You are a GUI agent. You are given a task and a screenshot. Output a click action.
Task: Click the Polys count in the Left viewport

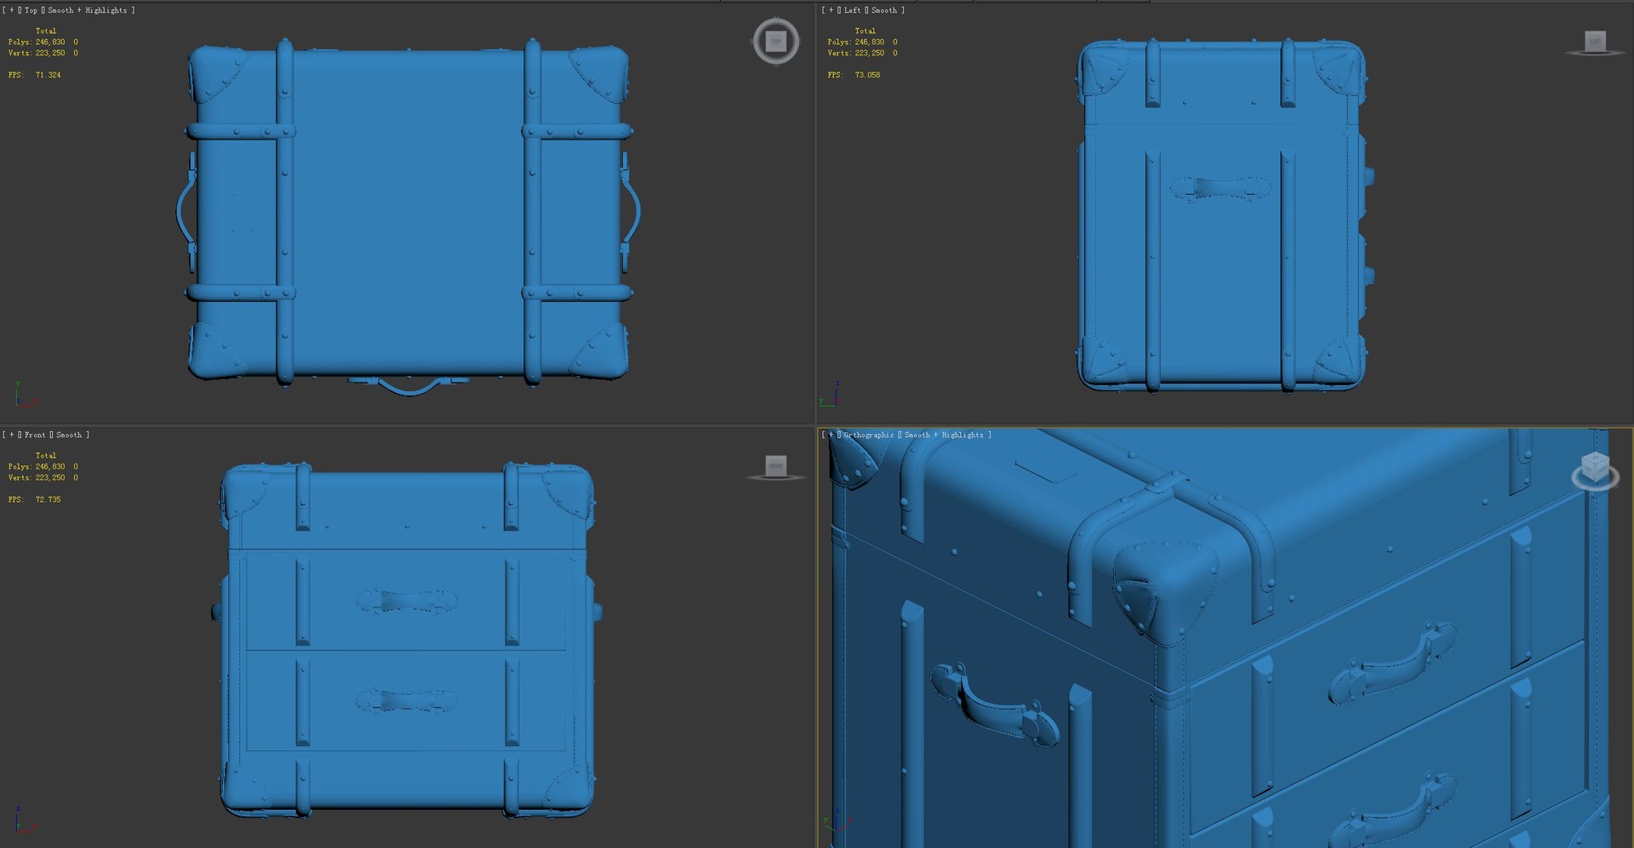(x=870, y=42)
